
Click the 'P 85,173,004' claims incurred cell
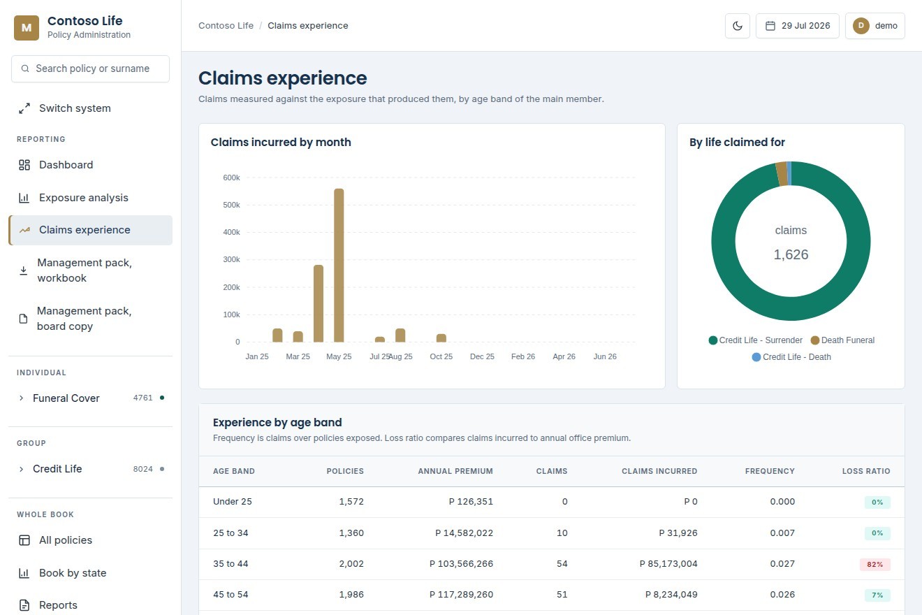pos(668,564)
